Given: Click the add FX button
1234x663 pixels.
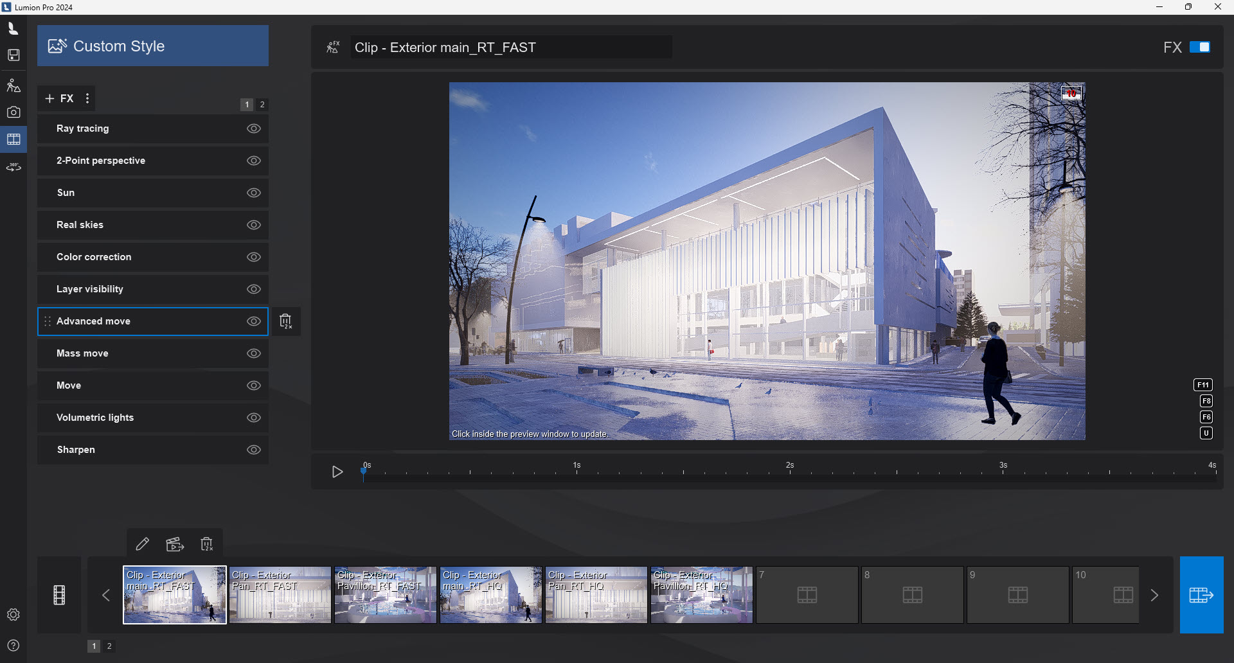Looking at the screenshot, I should pyautogui.click(x=59, y=98).
